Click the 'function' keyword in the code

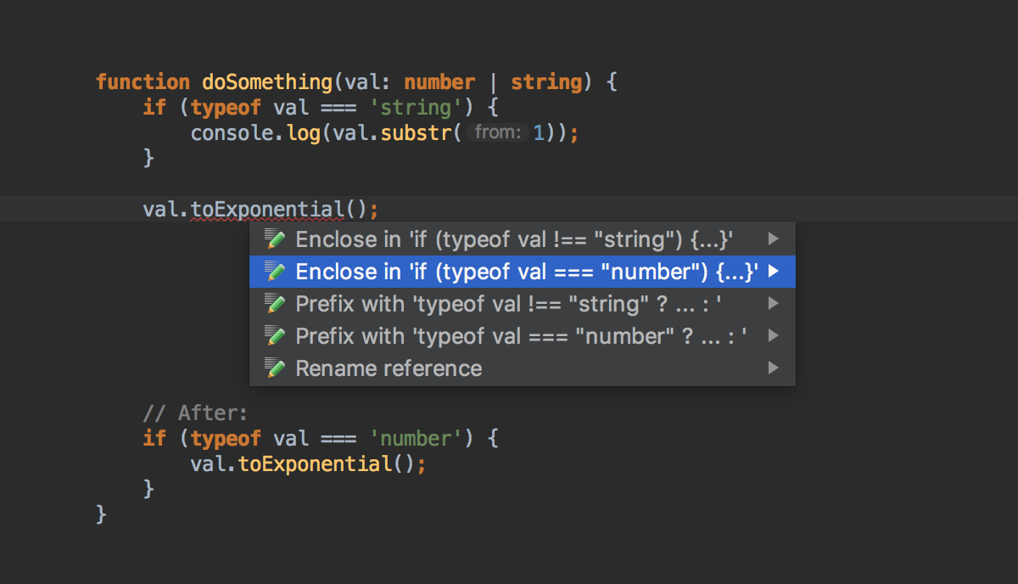pos(143,82)
